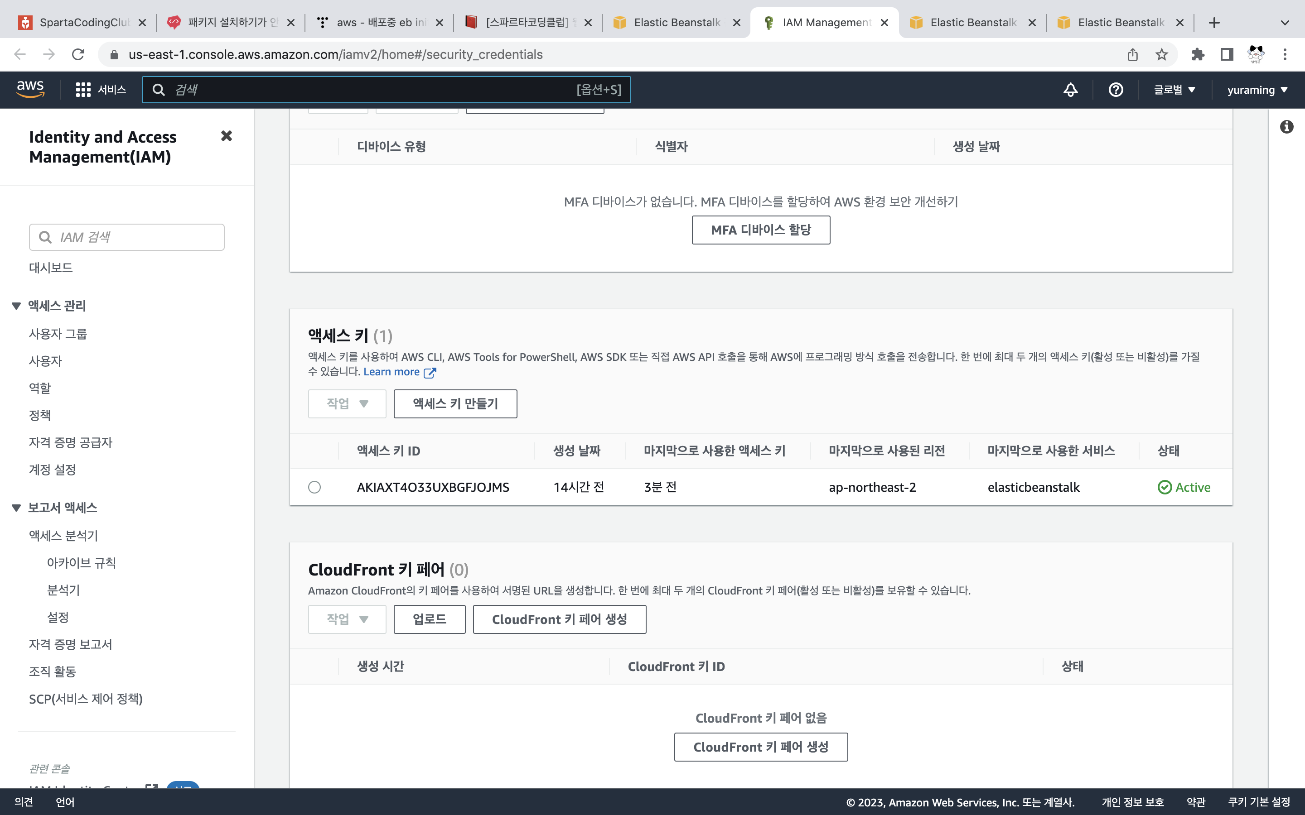Click the MFA 디바이스 할당 button
The height and width of the screenshot is (815, 1305).
coord(761,230)
